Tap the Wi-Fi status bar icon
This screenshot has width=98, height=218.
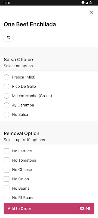[83, 3]
